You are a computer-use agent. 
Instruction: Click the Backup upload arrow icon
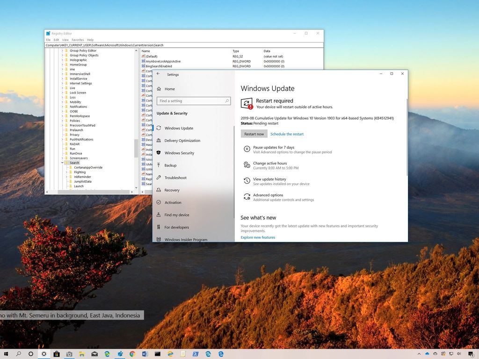click(x=159, y=165)
